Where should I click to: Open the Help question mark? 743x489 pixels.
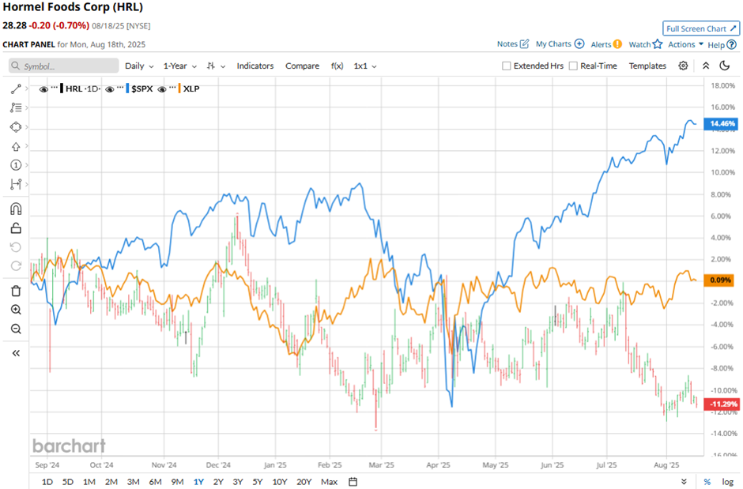click(732, 44)
